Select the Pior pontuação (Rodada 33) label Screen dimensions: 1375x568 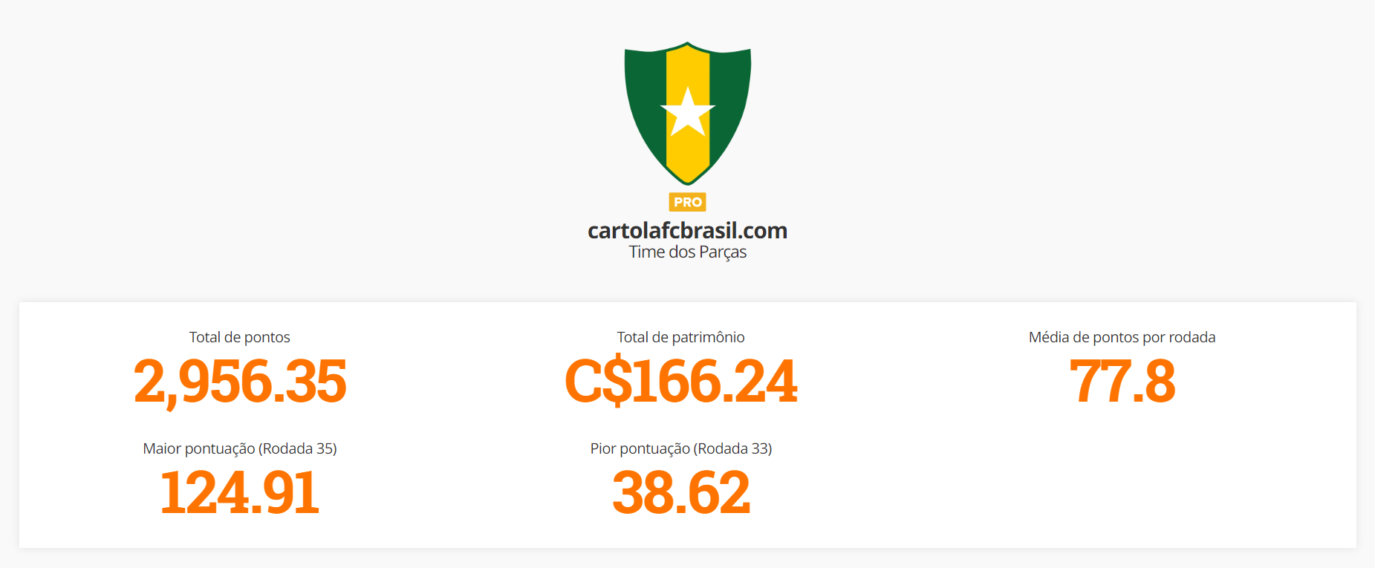[x=681, y=448]
